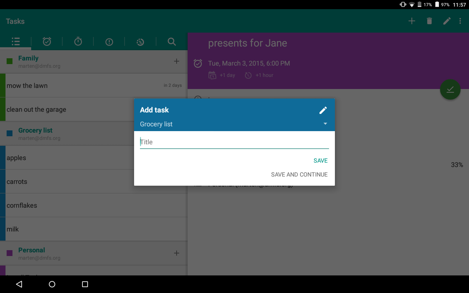Open the Grocery list selector in dialog

pyautogui.click(x=234, y=124)
